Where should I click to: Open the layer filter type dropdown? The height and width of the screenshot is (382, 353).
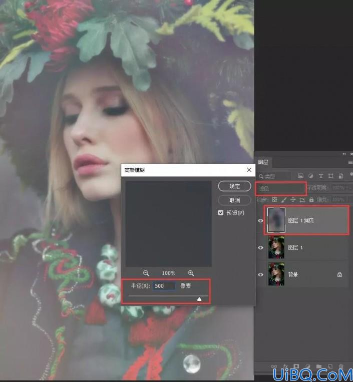[274, 176]
